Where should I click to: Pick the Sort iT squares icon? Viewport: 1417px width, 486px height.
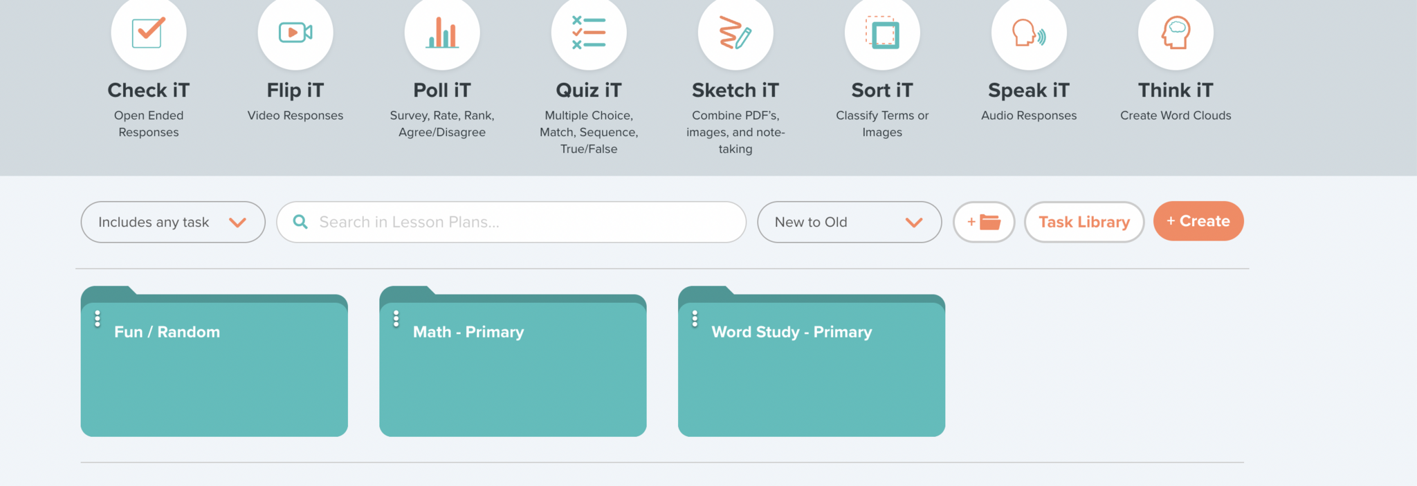(x=882, y=32)
